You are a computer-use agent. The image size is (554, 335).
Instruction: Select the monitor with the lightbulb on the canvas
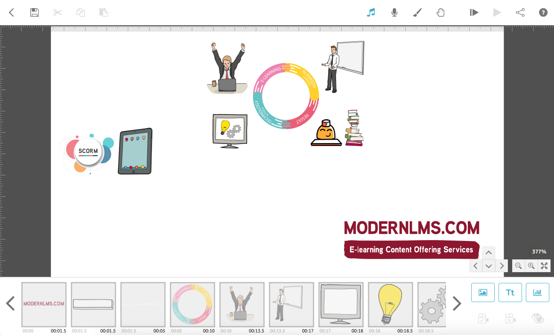(230, 131)
